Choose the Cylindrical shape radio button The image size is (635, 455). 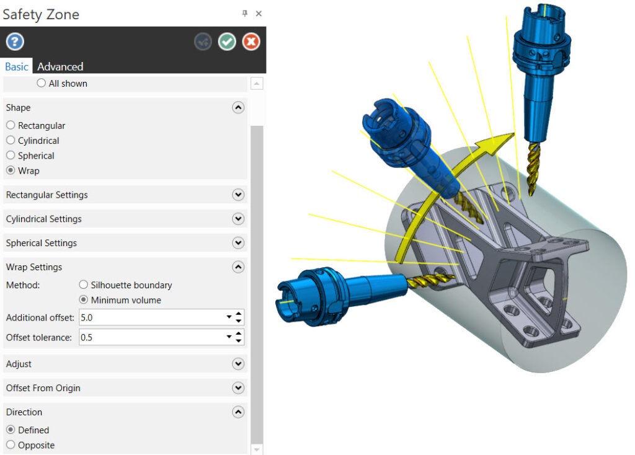point(11,141)
